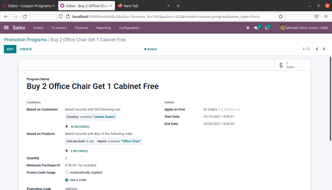Screen dimensions: 332x190
Task: Open a new browser tab with plus
Action: 178,6
